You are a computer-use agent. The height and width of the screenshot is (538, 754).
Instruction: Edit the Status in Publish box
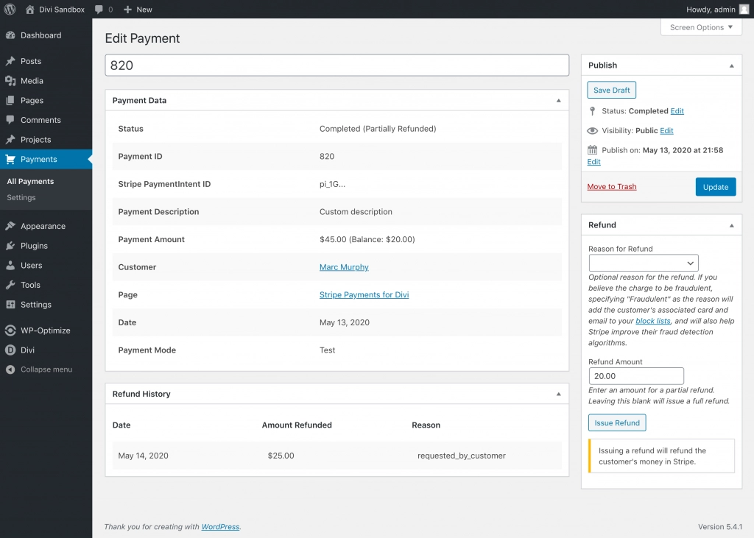(x=677, y=111)
